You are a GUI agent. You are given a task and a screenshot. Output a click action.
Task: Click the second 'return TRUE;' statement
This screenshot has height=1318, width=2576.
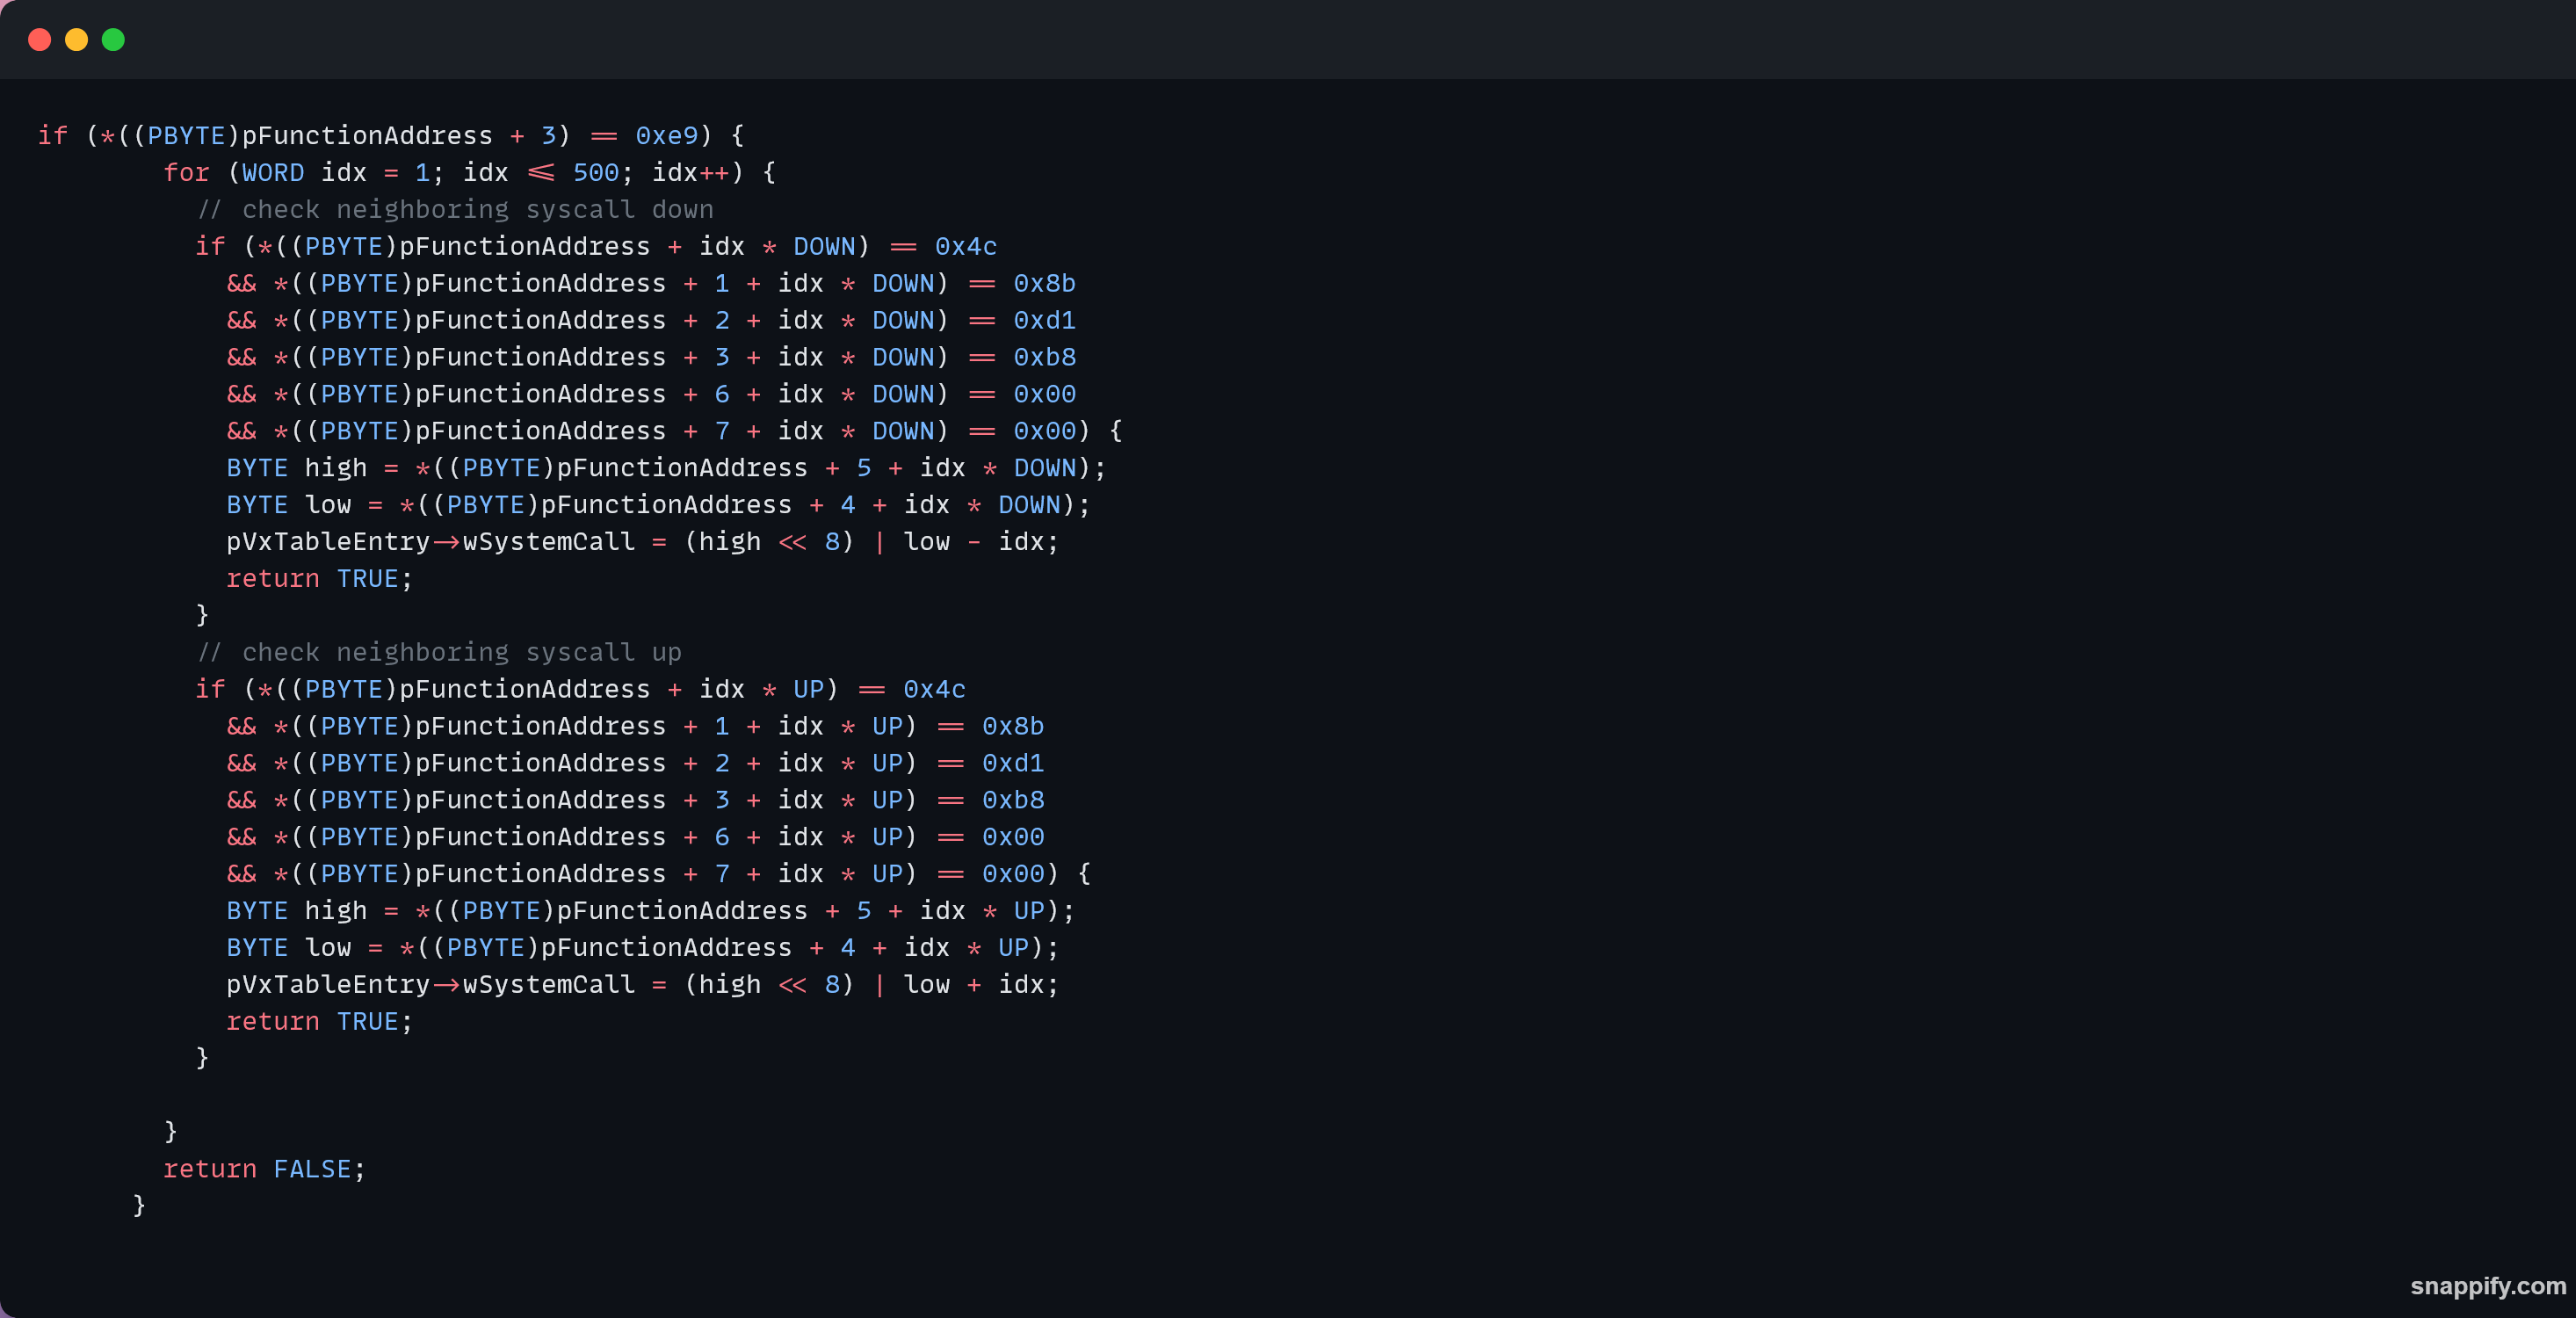point(319,1022)
